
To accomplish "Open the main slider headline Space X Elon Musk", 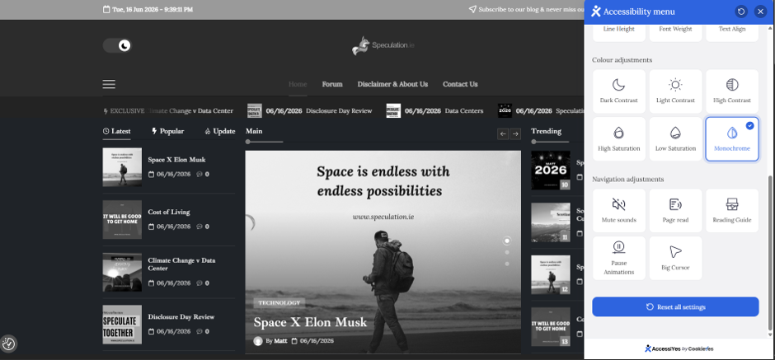I will [310, 322].
